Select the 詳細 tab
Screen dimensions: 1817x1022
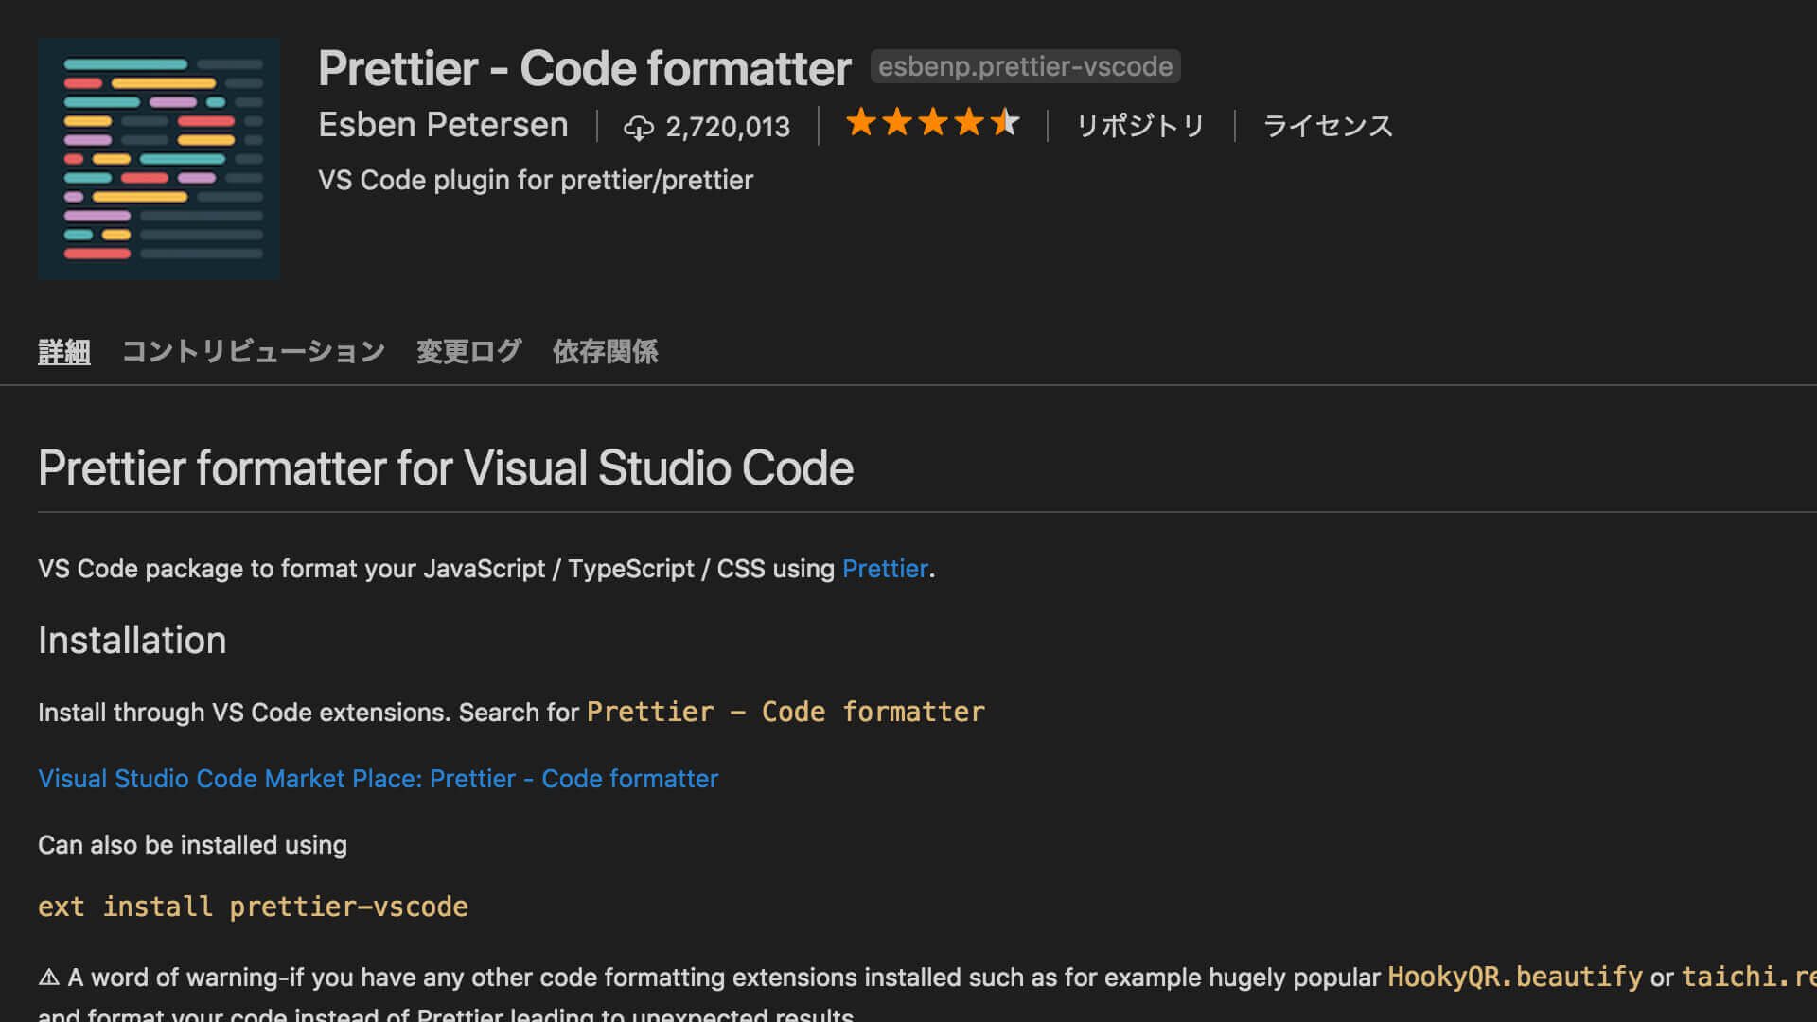point(62,351)
